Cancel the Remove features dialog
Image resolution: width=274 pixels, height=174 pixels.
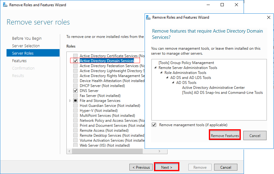[255, 135]
